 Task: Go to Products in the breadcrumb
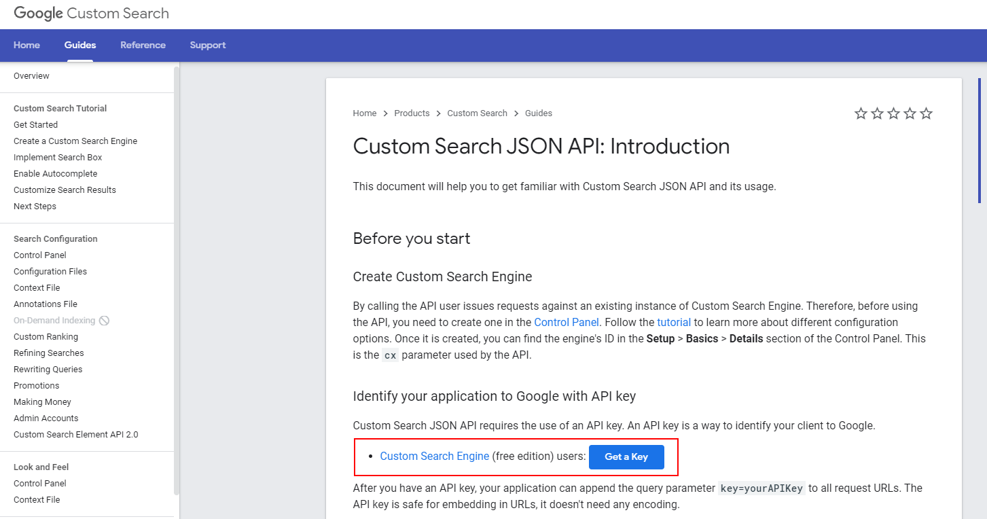coord(412,113)
